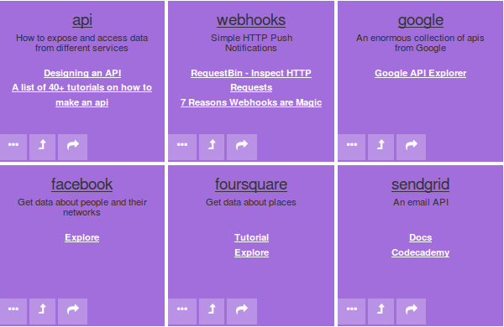The height and width of the screenshot is (327, 504).
Task: Open the Google API Explorer link
Action: [x=421, y=73]
